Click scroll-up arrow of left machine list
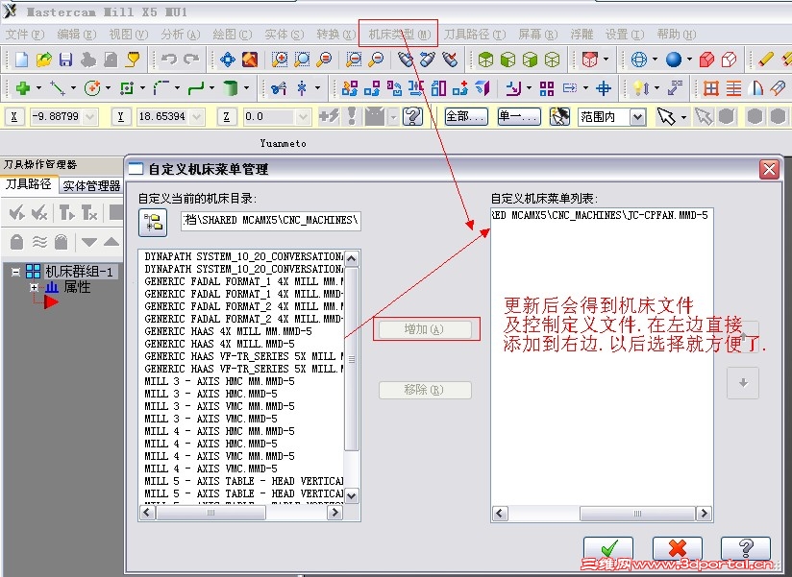This screenshot has height=577, width=792. (x=352, y=259)
